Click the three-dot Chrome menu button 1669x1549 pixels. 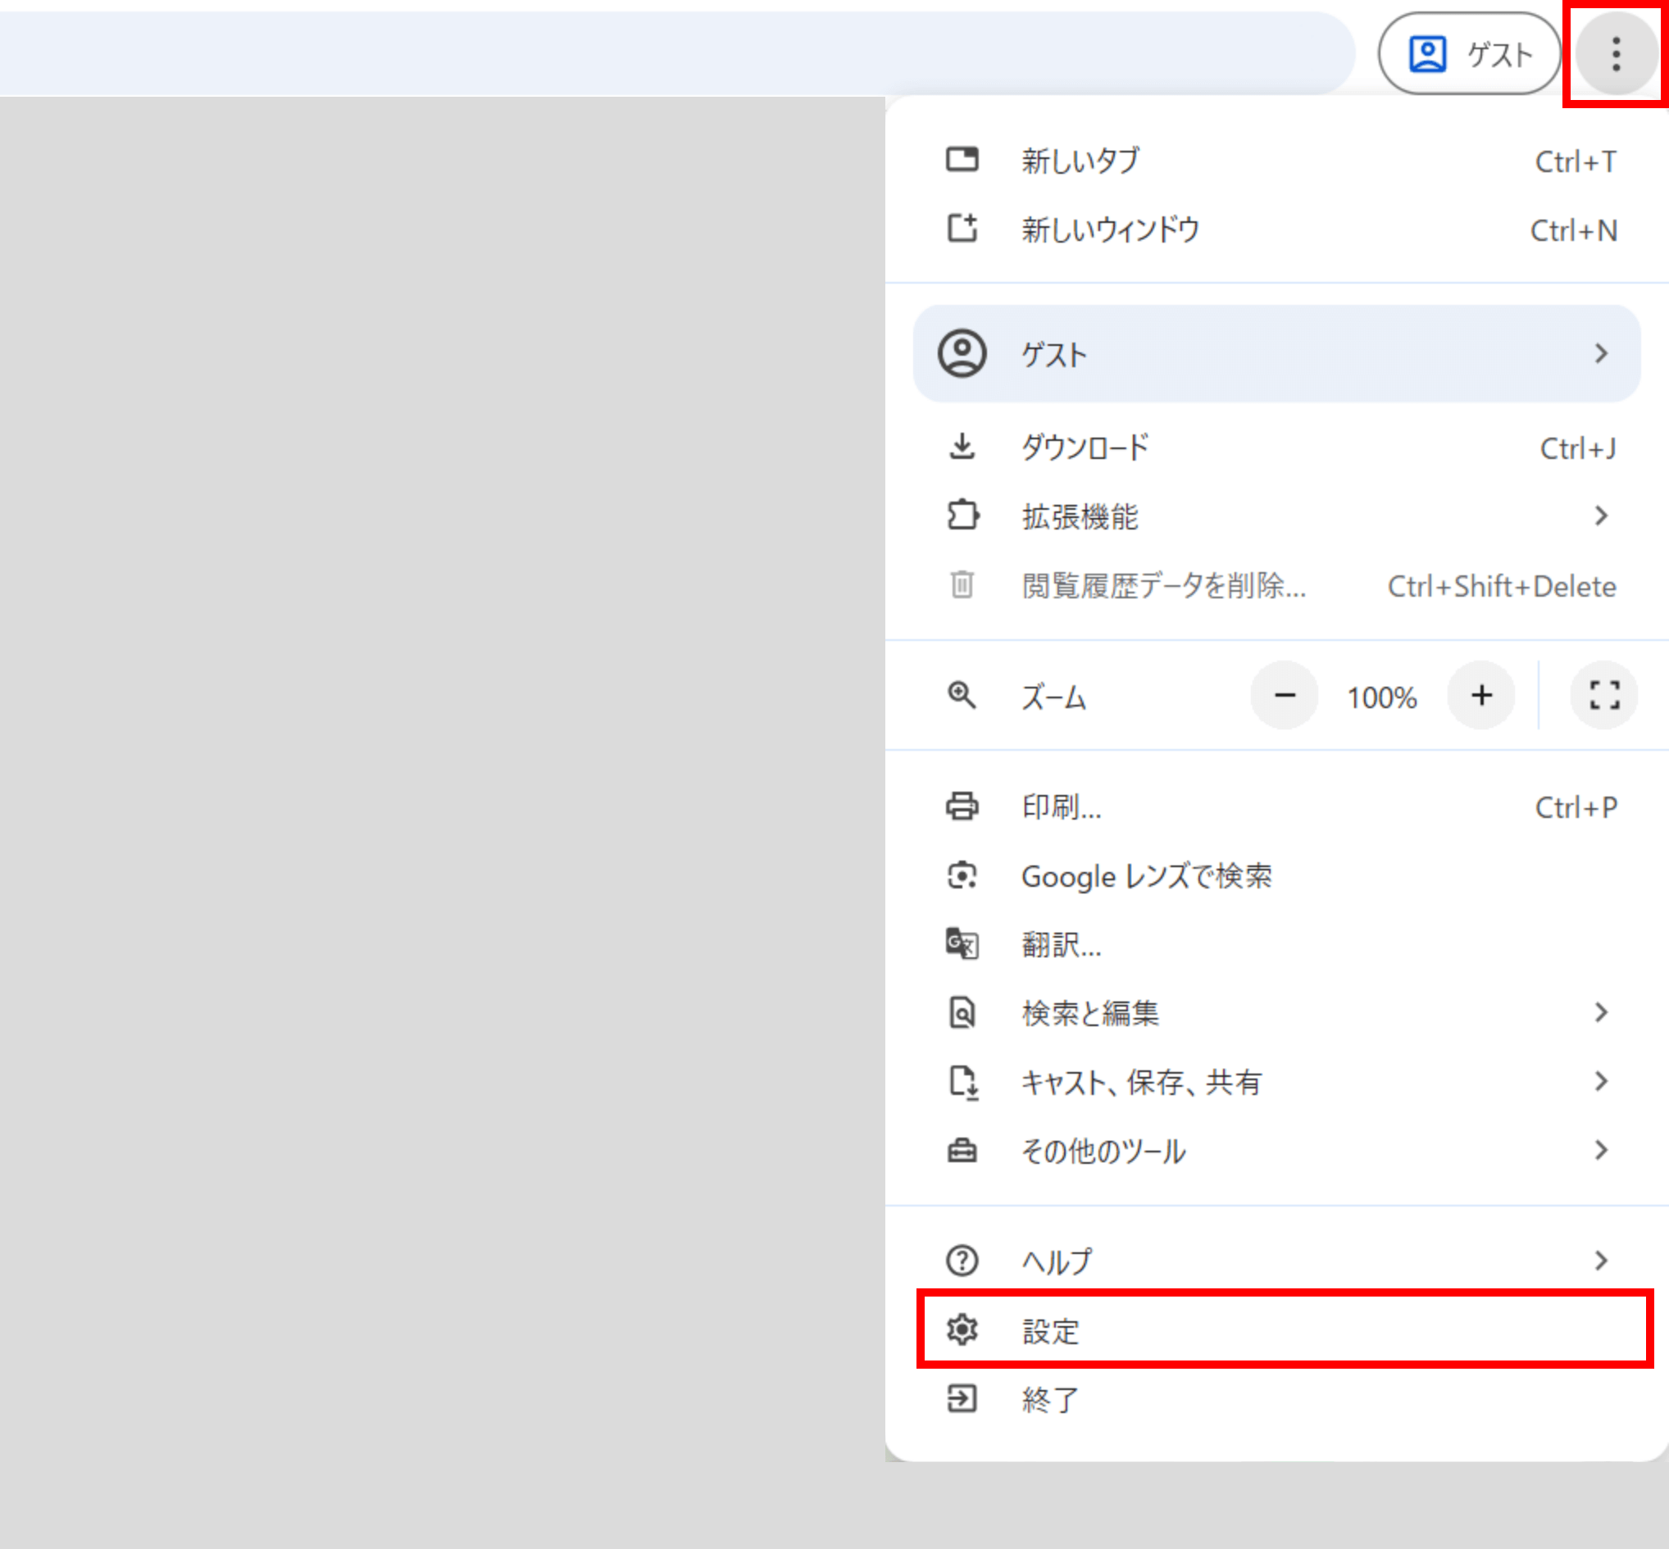pyautogui.click(x=1616, y=53)
